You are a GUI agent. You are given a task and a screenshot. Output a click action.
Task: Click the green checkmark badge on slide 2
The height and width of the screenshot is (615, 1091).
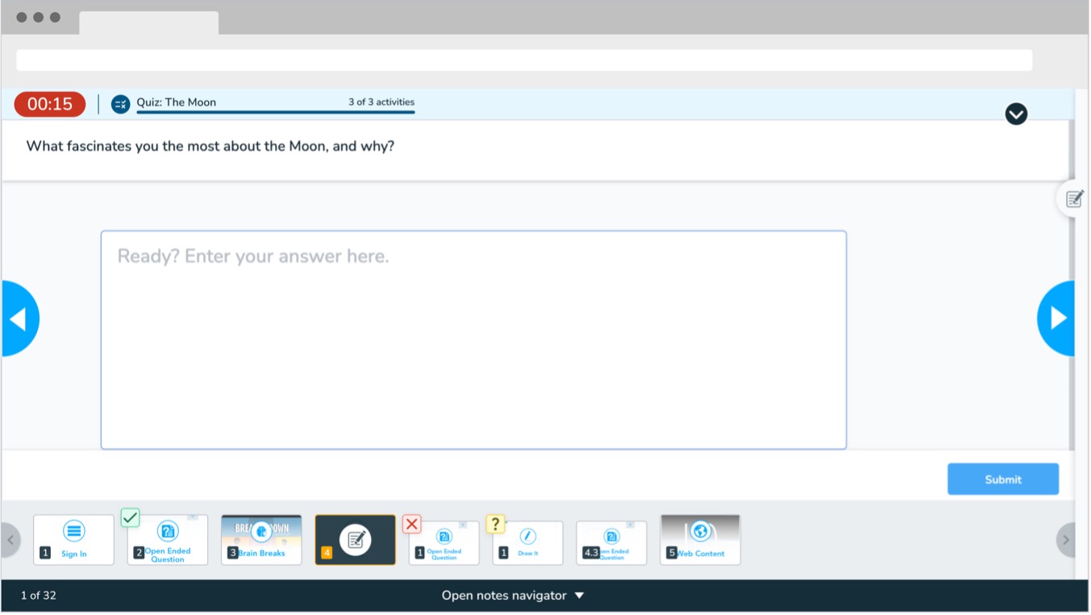point(131,517)
